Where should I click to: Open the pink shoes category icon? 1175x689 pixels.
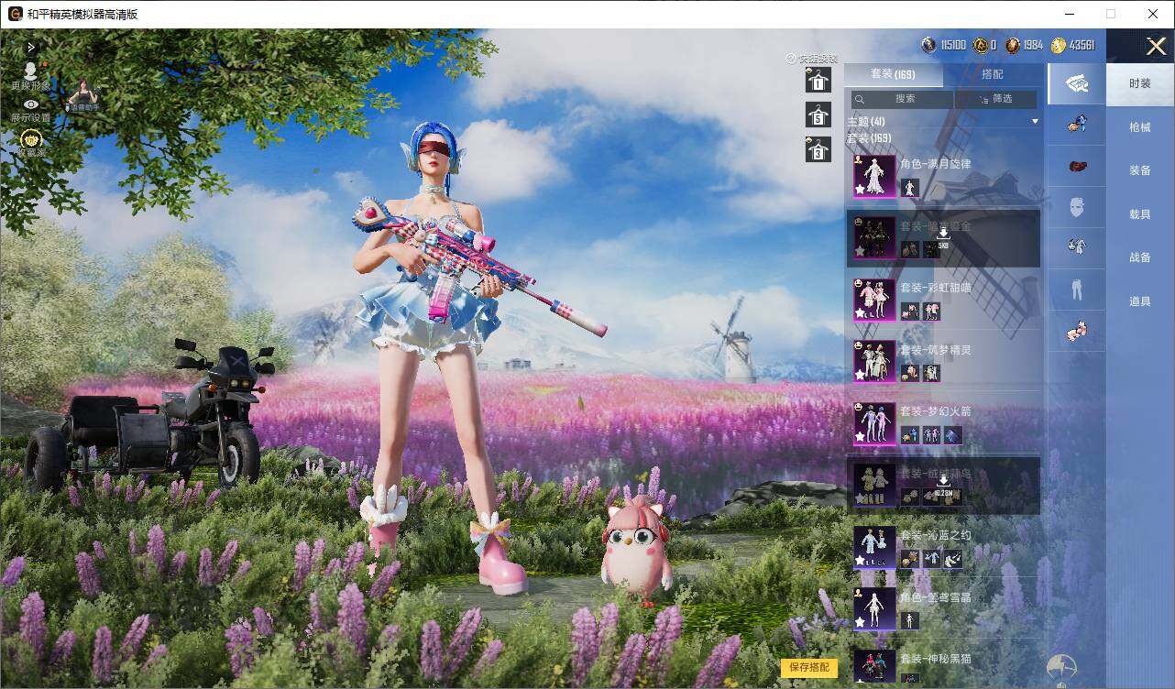(1077, 332)
